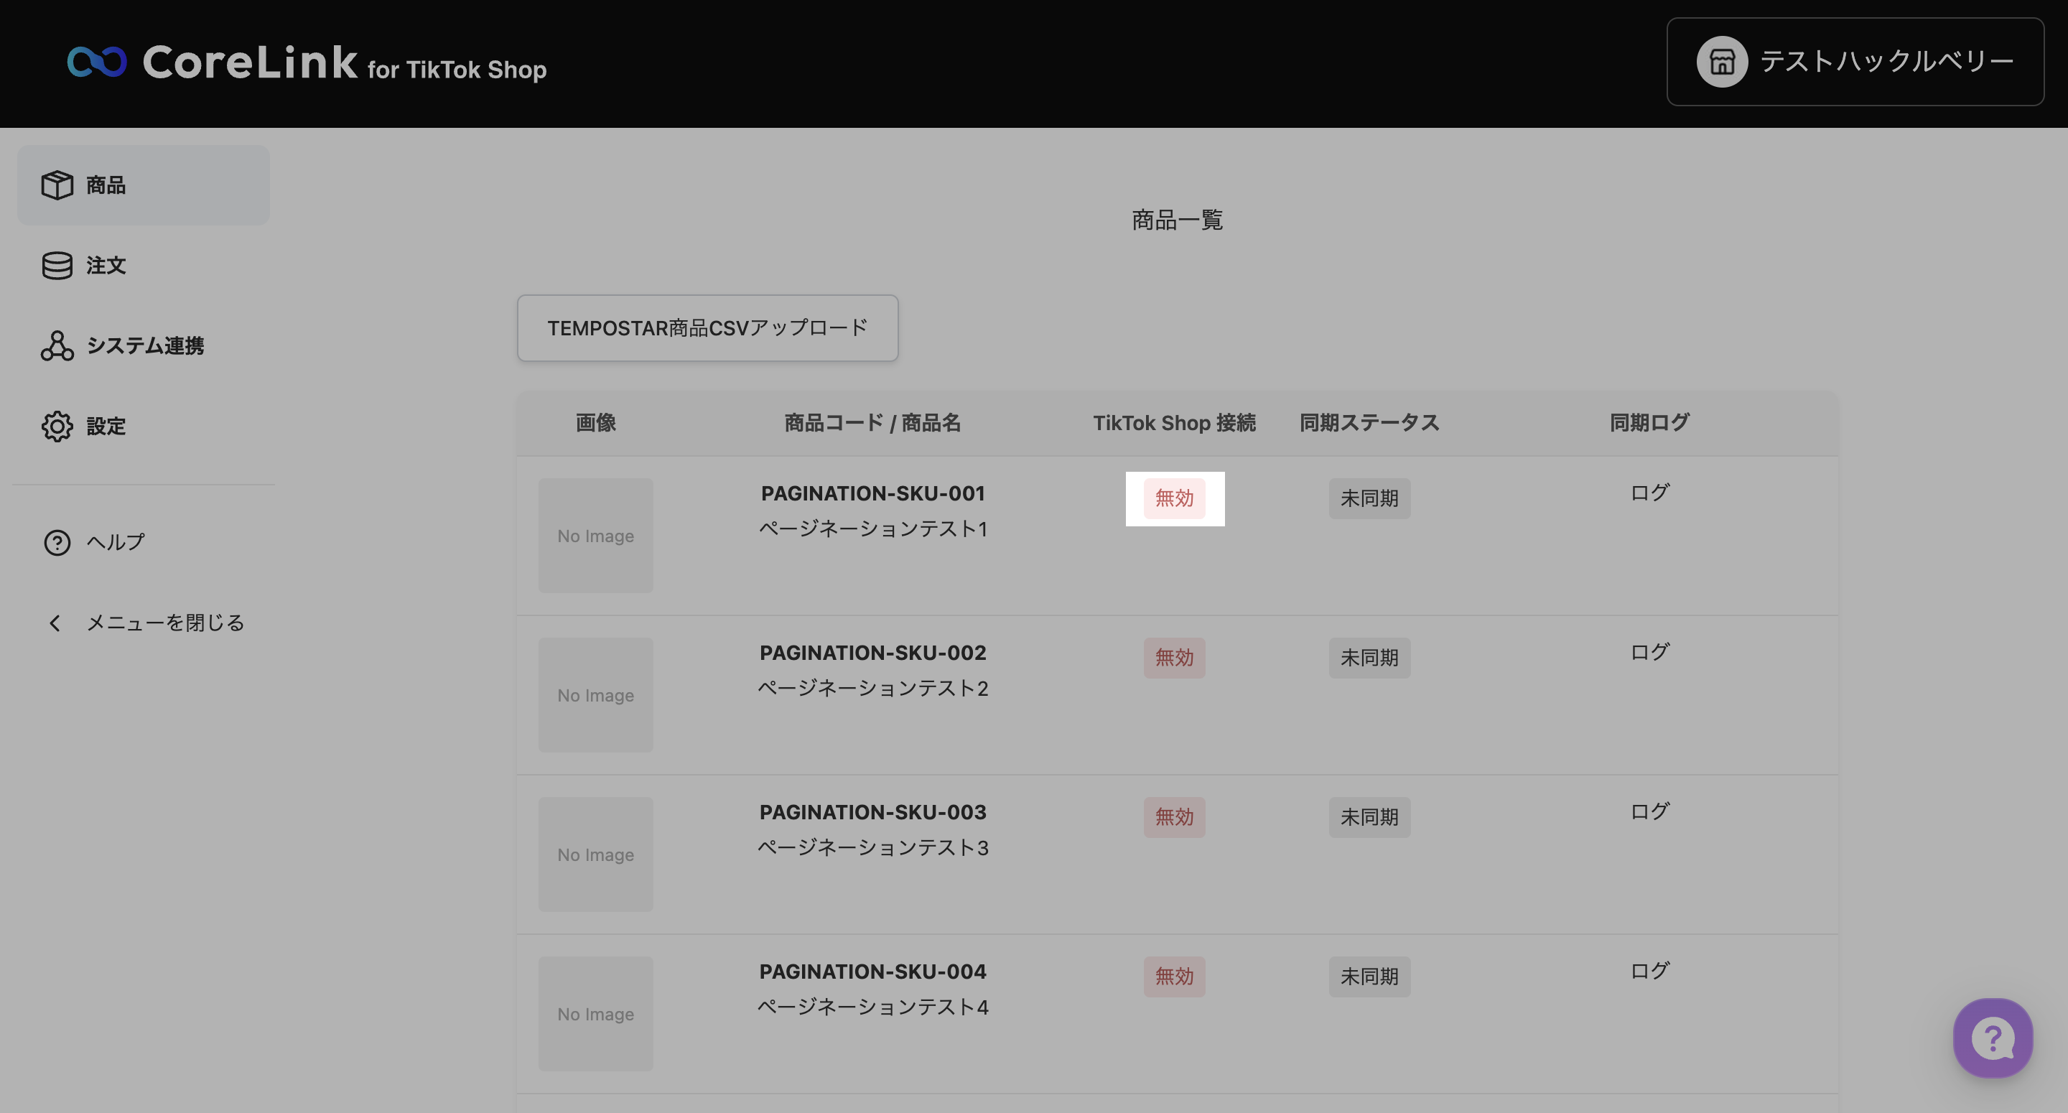Screen dimensions: 2068x1113
Task: Open システム連携 menu item
Action: (x=144, y=346)
